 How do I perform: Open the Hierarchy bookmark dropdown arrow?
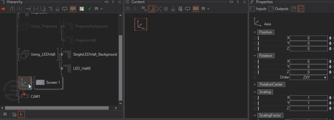coord(101,9)
